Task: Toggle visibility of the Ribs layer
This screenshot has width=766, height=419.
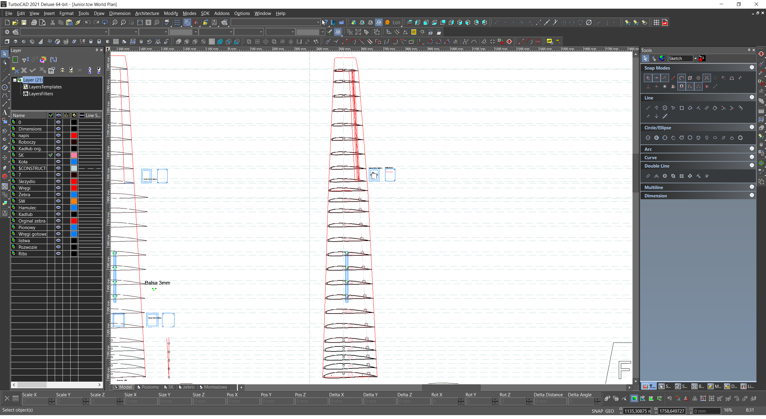Action: point(59,254)
